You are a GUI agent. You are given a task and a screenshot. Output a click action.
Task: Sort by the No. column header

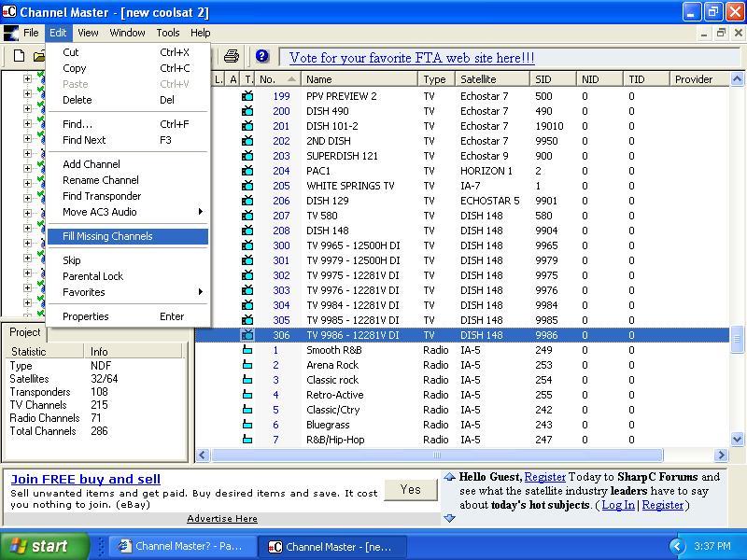pyautogui.click(x=278, y=79)
